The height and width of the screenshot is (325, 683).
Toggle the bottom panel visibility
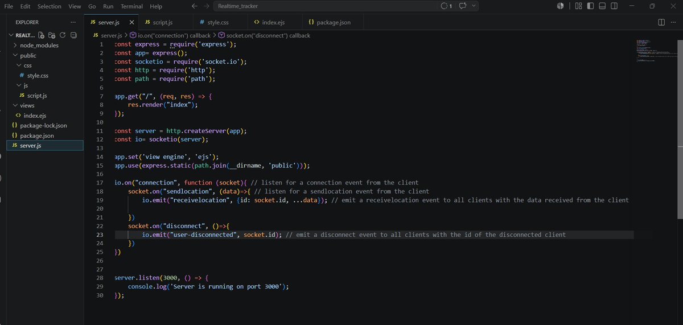pyautogui.click(x=602, y=6)
